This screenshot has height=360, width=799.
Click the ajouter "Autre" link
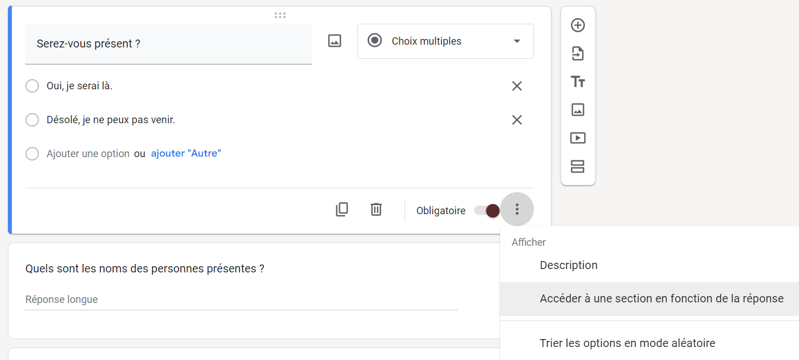pyautogui.click(x=186, y=153)
